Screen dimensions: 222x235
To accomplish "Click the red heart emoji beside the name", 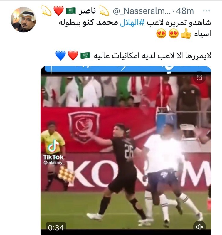I will click(58, 11).
